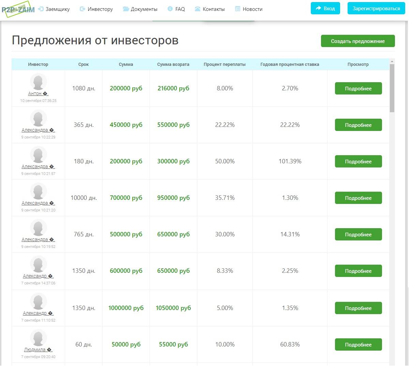The width and height of the screenshot is (412, 368).
Task: Click the folder icon beside Документы
Action: [x=126, y=9]
